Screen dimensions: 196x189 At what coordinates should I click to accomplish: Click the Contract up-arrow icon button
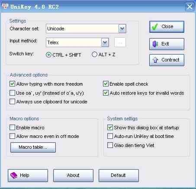pos(167,60)
